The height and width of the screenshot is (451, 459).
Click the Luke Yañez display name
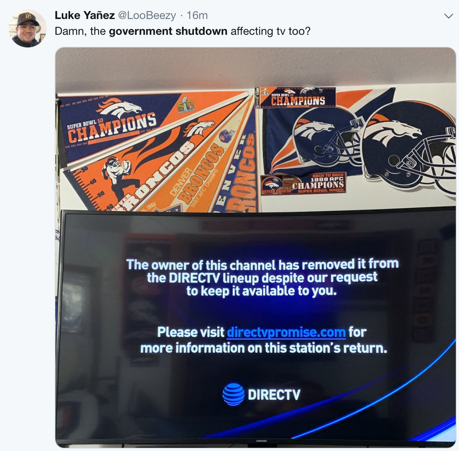(x=85, y=15)
